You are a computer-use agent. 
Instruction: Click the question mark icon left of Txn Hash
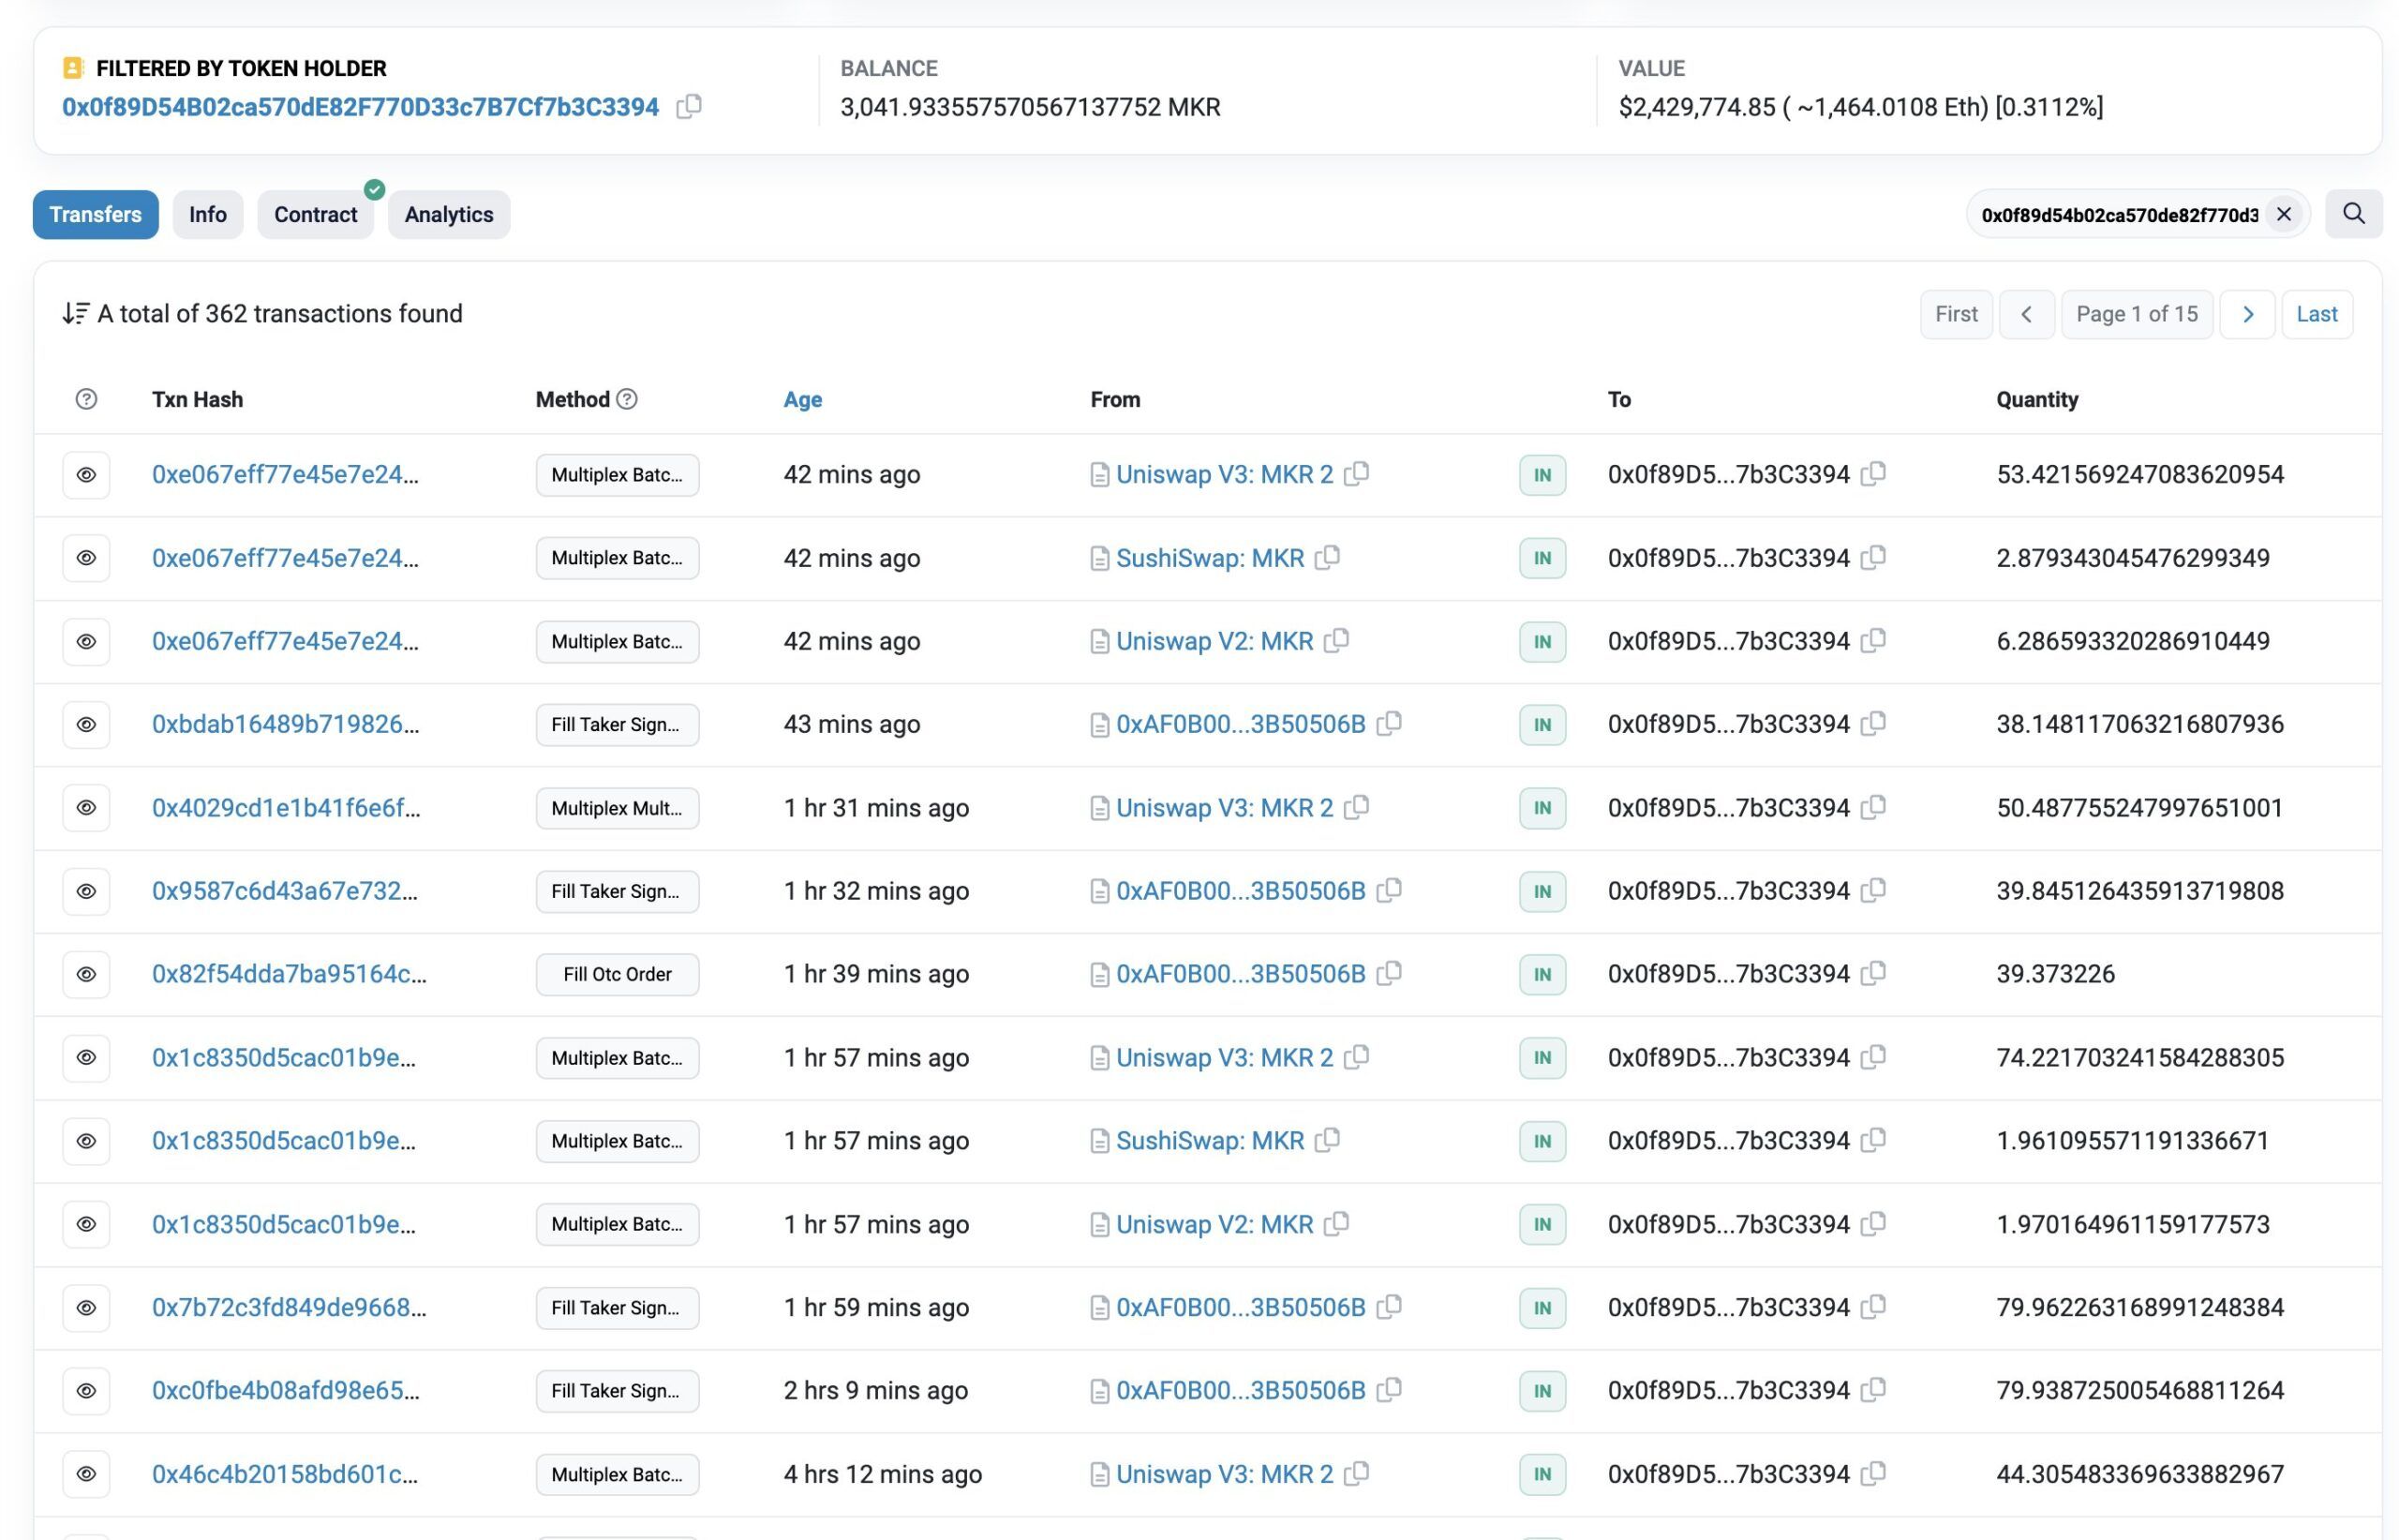click(86, 399)
